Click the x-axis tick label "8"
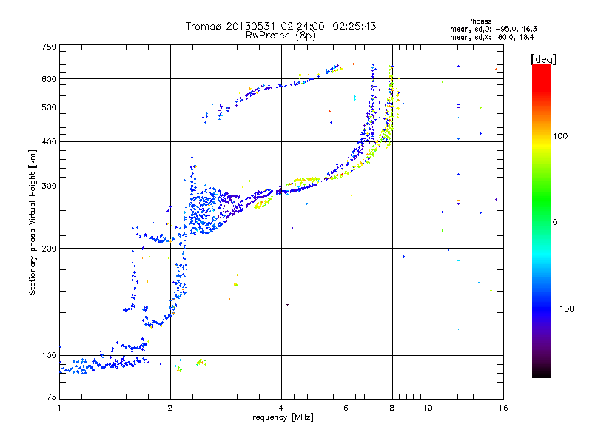This screenshot has height=444, width=592. point(392,408)
